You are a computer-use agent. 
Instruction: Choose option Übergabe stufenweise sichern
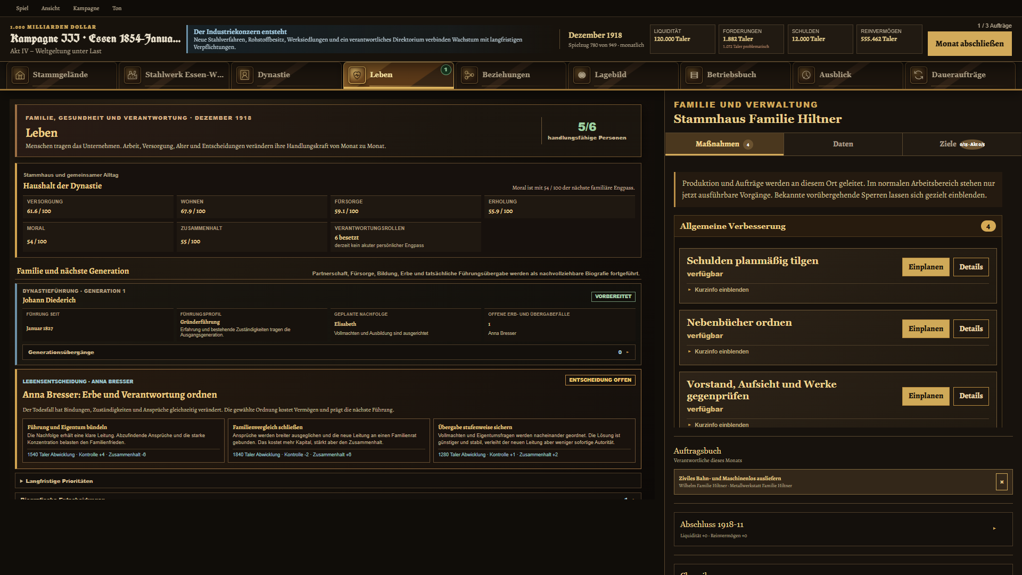coord(534,441)
